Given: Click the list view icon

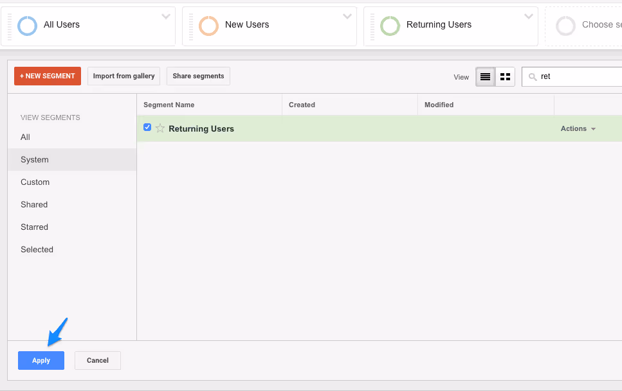Looking at the screenshot, I should (x=485, y=76).
